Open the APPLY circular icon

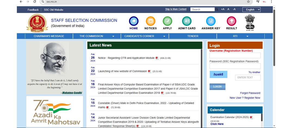(168, 21)
